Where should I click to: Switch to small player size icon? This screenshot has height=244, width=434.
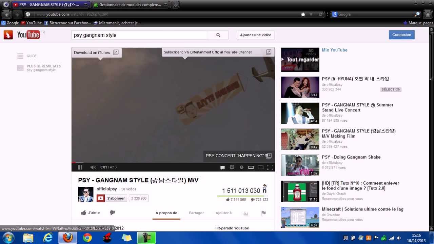click(x=251, y=167)
